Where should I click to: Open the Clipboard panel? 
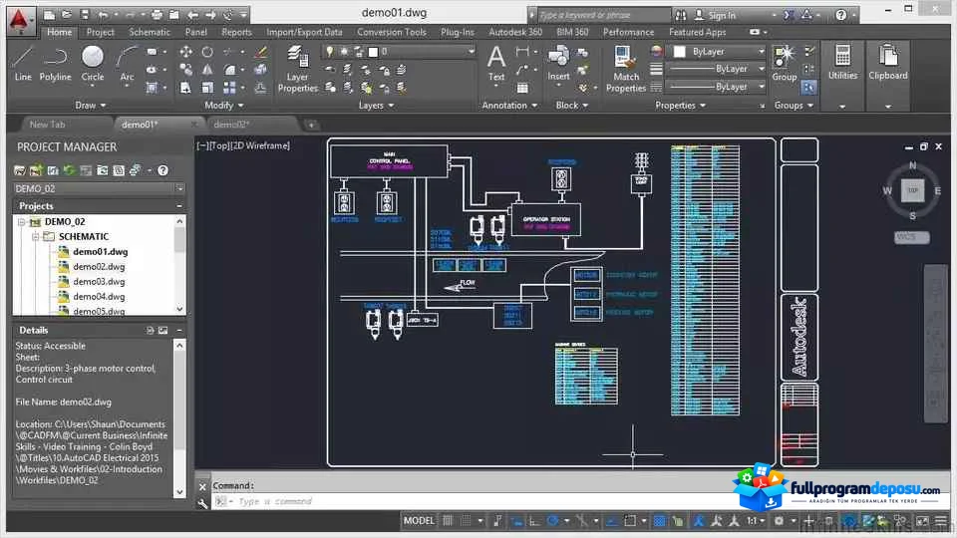(x=888, y=63)
